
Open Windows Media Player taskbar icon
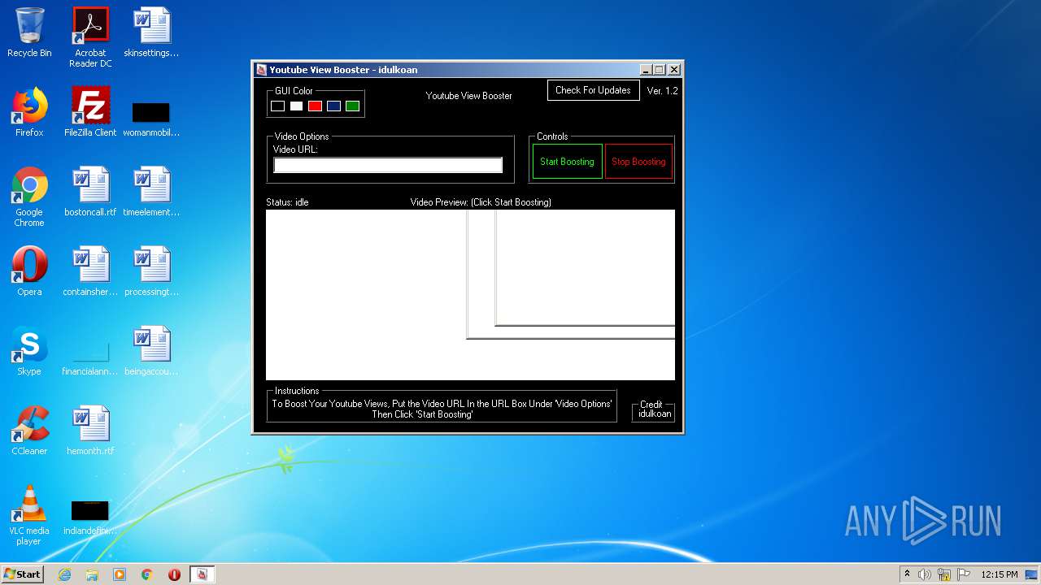(120, 574)
